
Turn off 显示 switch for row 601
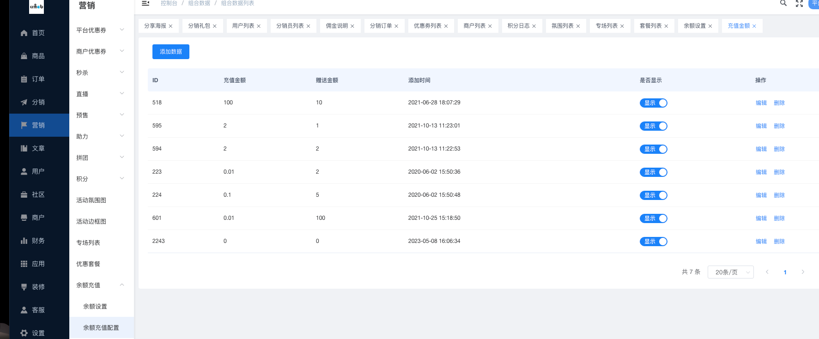(x=653, y=218)
